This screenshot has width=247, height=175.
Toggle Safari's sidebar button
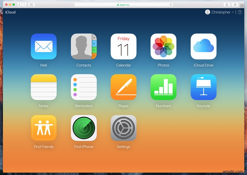click(x=32, y=5)
